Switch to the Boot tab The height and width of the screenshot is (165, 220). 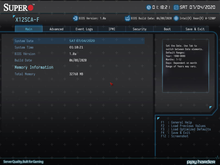[167, 29]
